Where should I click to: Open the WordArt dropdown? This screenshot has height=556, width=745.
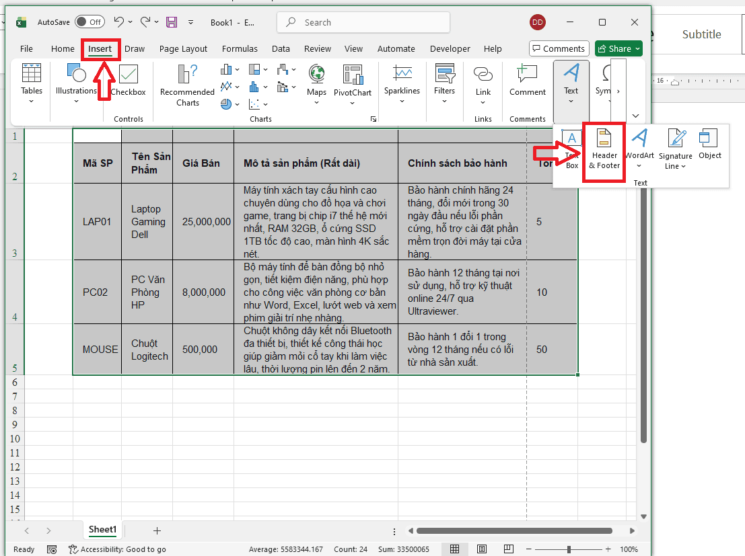[x=639, y=166]
